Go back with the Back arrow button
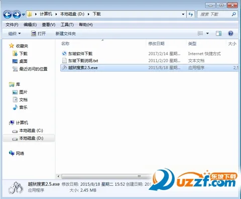Image resolution: width=241 pixels, height=199 pixels. click(x=8, y=15)
